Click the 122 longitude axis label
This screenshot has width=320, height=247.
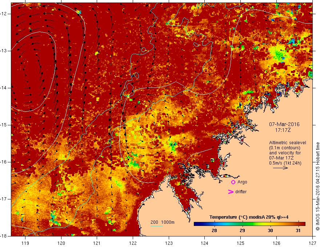pyautogui.click(x=133, y=243)
